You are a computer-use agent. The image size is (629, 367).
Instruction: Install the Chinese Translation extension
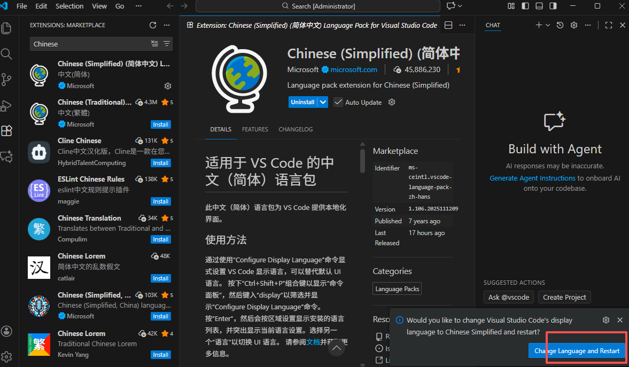(x=160, y=239)
